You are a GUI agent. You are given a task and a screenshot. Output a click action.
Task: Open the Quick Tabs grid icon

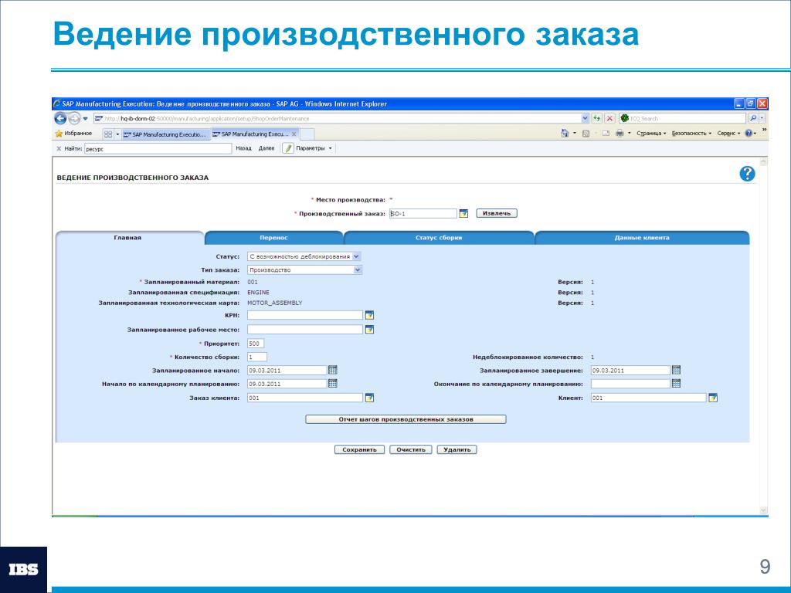[x=108, y=134]
